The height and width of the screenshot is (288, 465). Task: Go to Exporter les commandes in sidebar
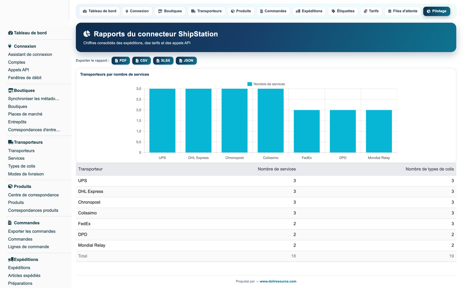click(32, 231)
